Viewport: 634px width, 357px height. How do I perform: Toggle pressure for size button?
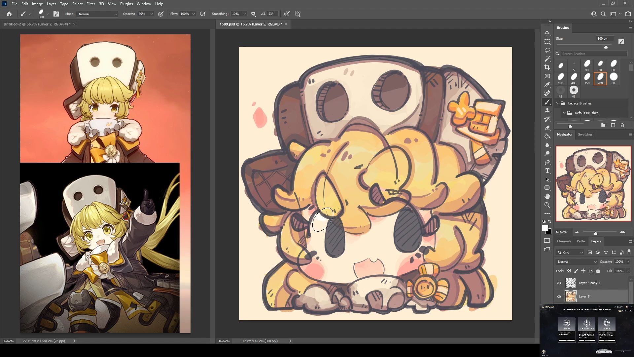click(x=287, y=14)
